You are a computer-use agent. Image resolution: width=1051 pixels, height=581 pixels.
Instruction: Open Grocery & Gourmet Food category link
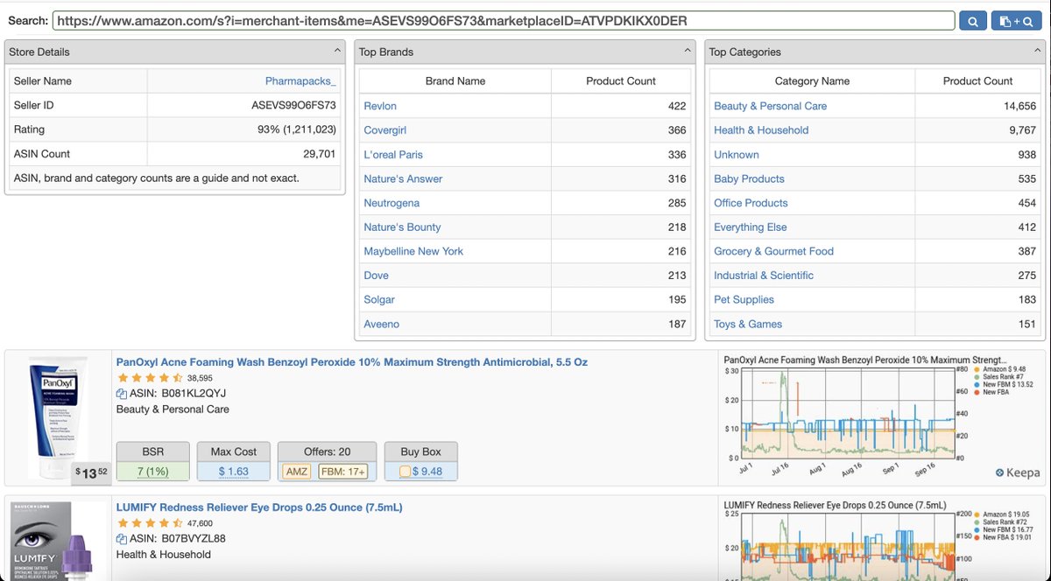click(773, 251)
